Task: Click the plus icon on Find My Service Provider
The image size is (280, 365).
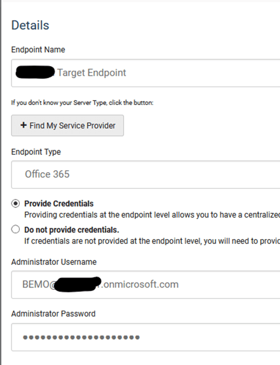Action: (x=23, y=125)
